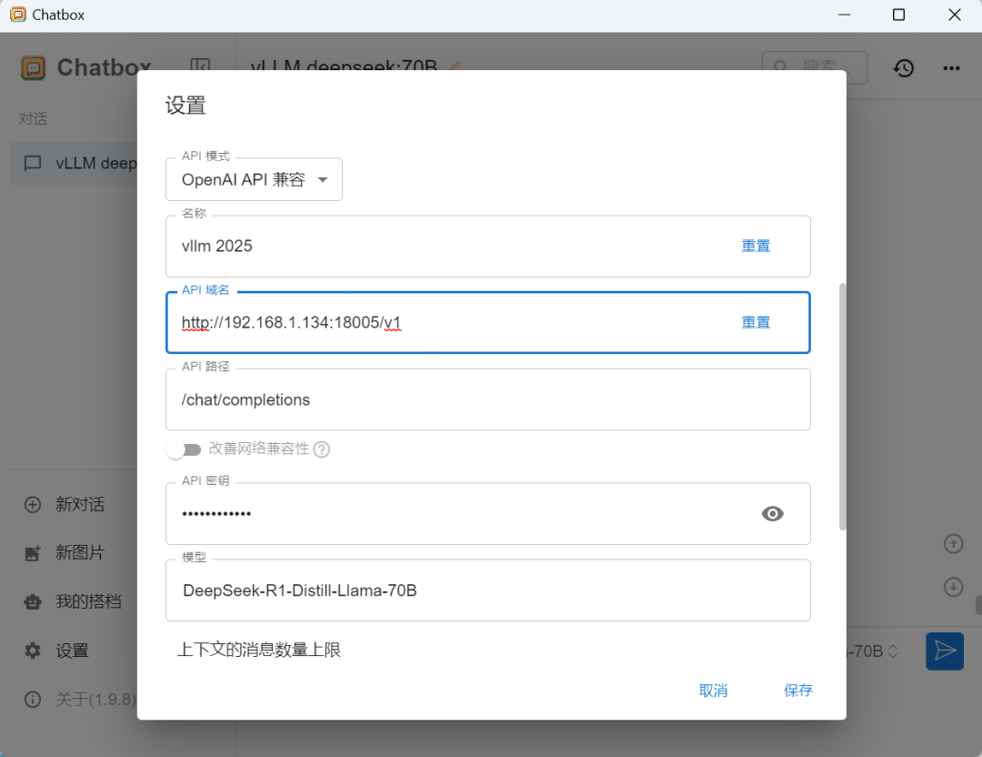Open the three-dot more options icon
Image resolution: width=982 pixels, height=757 pixels.
(x=951, y=67)
